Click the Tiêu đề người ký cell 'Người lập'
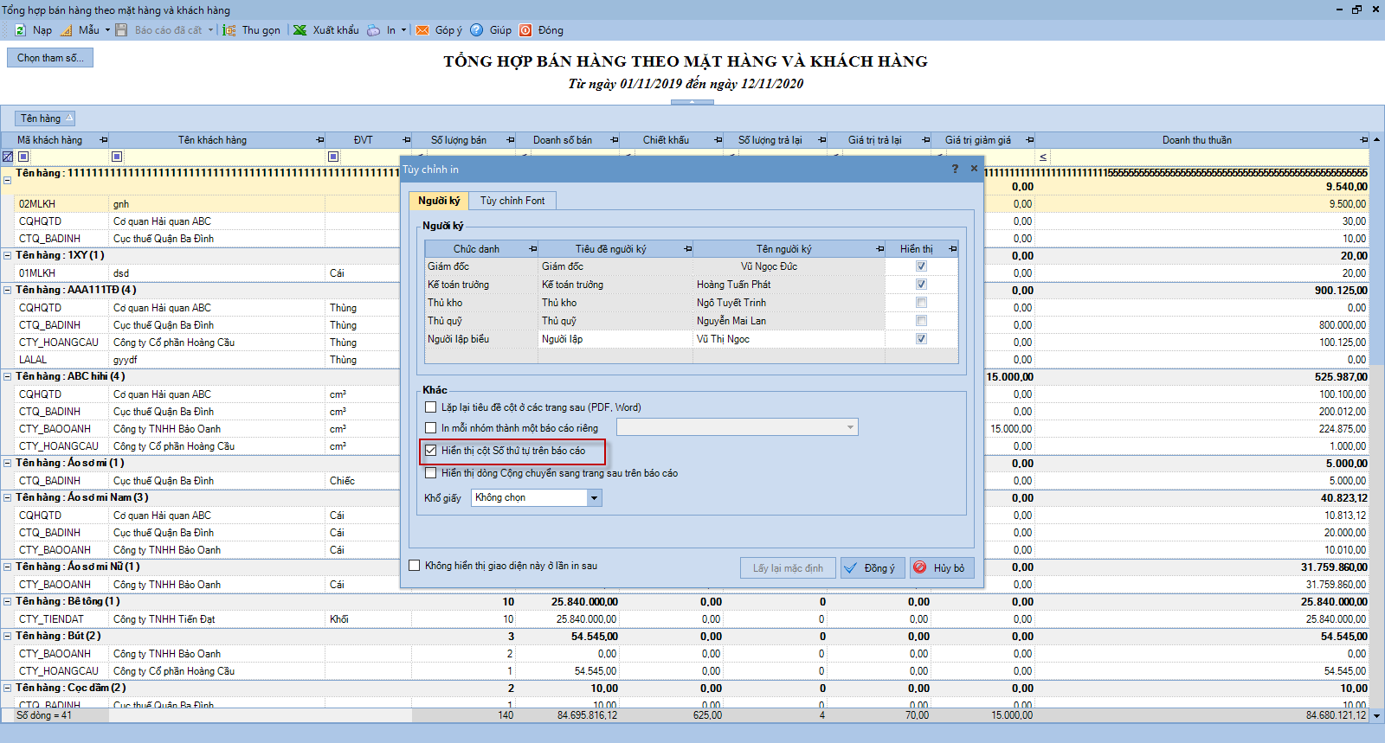 tap(615, 339)
